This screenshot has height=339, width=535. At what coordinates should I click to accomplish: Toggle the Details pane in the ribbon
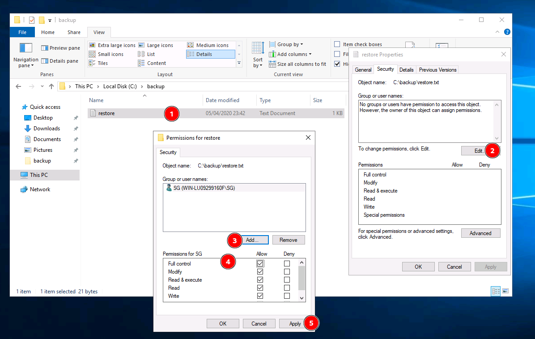(59, 61)
